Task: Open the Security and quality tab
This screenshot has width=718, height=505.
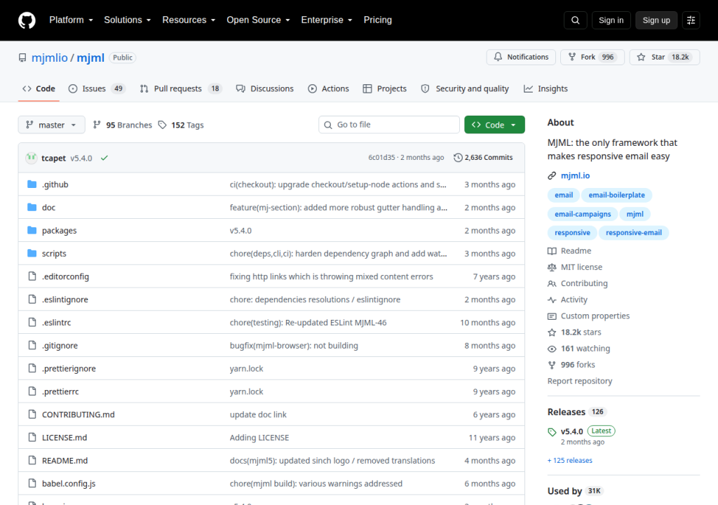Action: tap(465, 88)
